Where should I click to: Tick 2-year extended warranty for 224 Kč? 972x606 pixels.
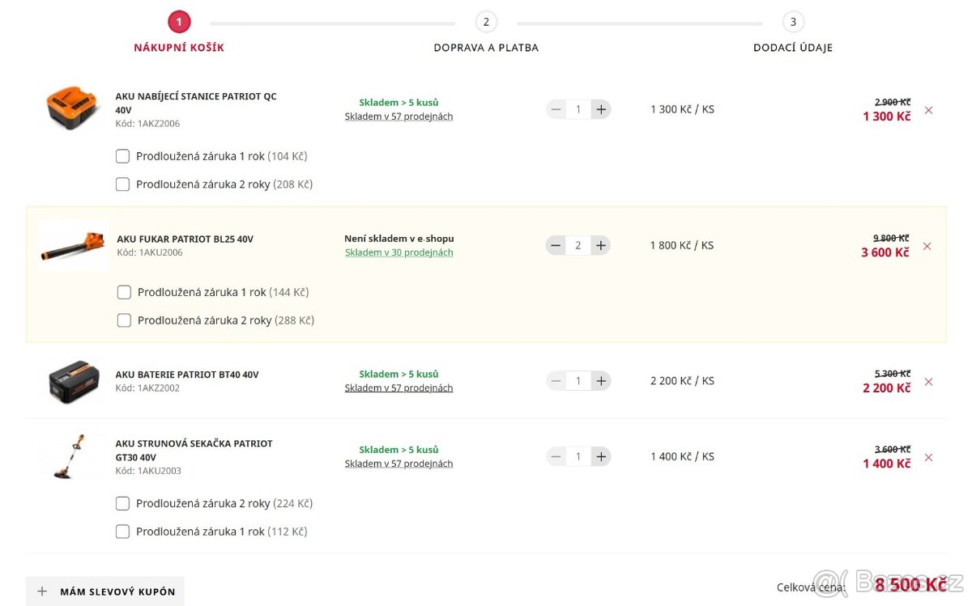pos(123,504)
